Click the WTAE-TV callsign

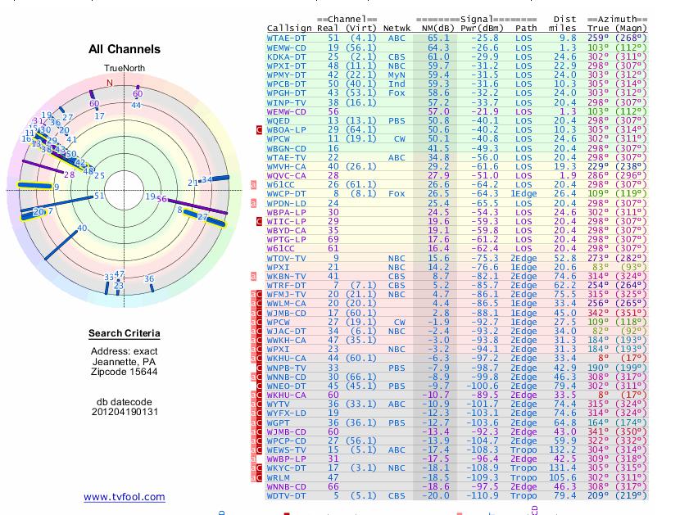pyautogui.click(x=286, y=157)
